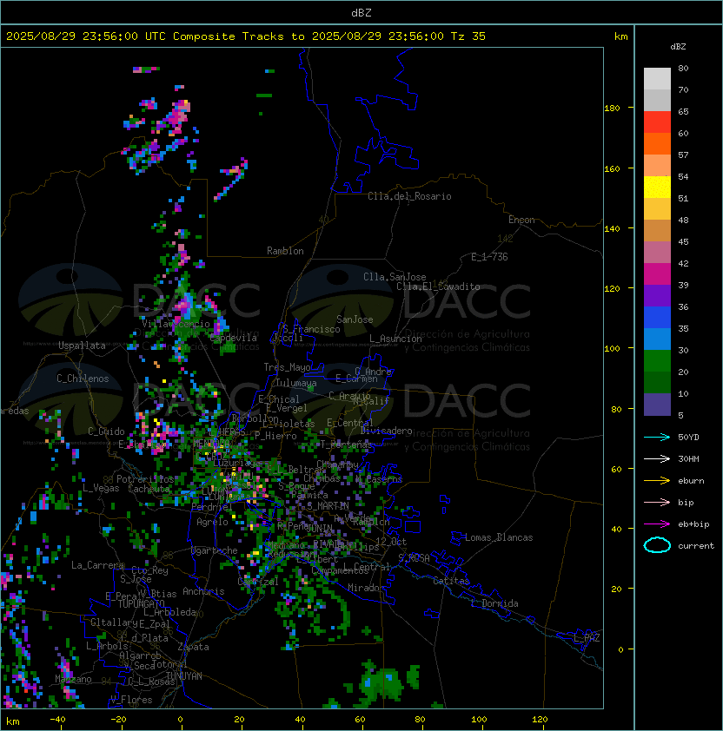Click the 'Potrerillos' map label
723x731 pixels.
click(145, 479)
